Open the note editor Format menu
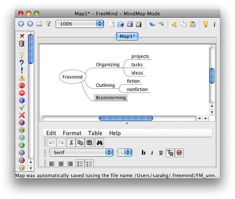Image resolution: width=235 pixels, height=199 pixels. 72,133
